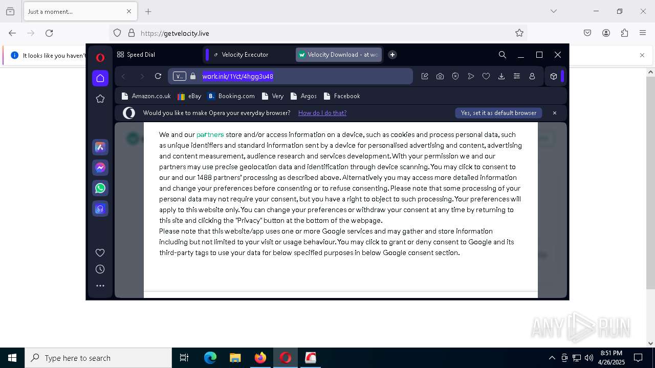Go back in Firefox
This screenshot has height=368, width=655.
pos(12,33)
